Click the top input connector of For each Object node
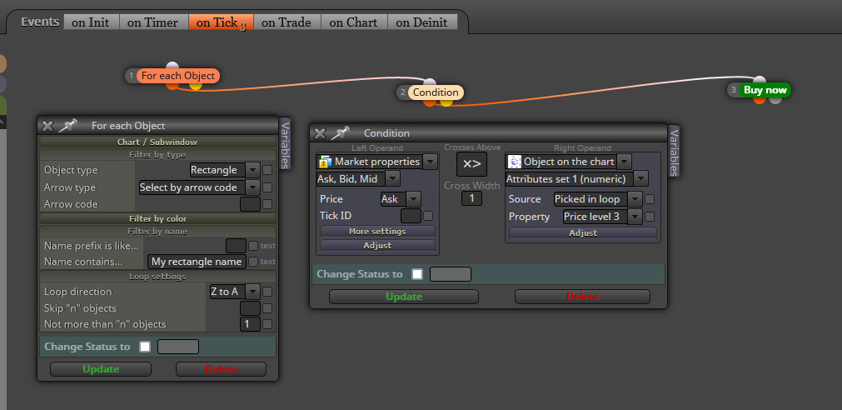Screen dimensions: 842x410 point(172,66)
